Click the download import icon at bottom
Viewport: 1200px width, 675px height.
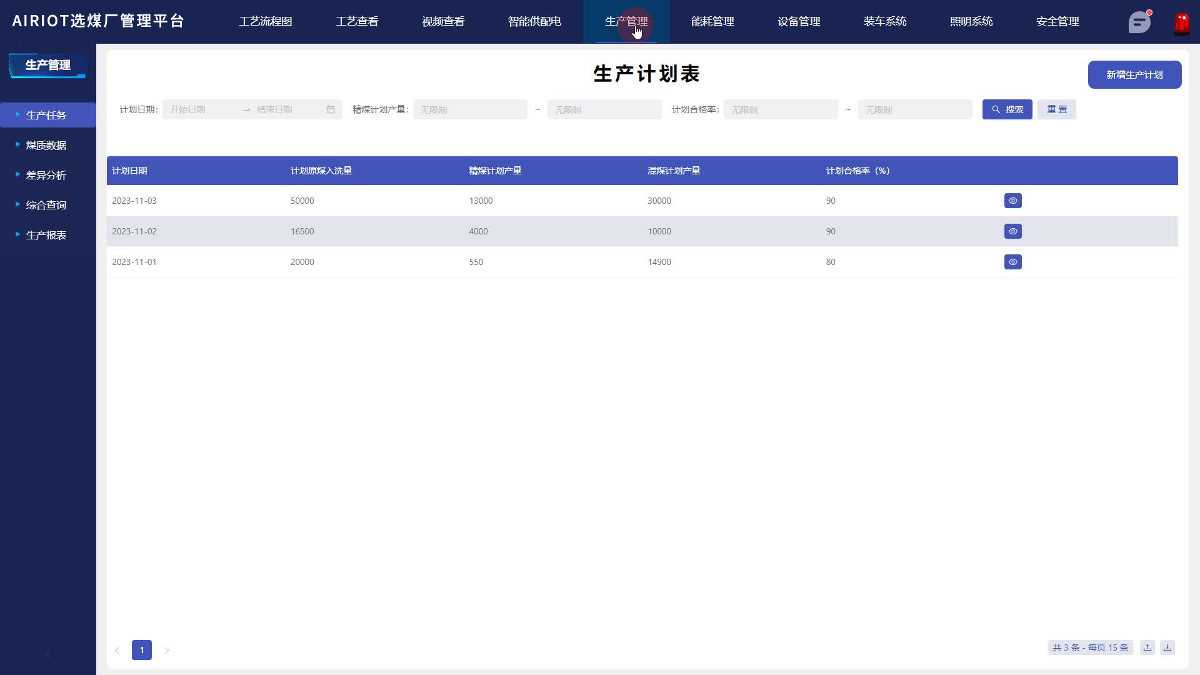pyautogui.click(x=1167, y=647)
